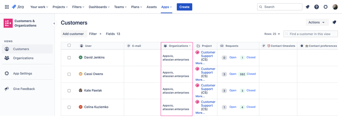Click Customer Support project icon in David Jenkins row
This screenshot has height=127, width=342.
tap(197, 53)
